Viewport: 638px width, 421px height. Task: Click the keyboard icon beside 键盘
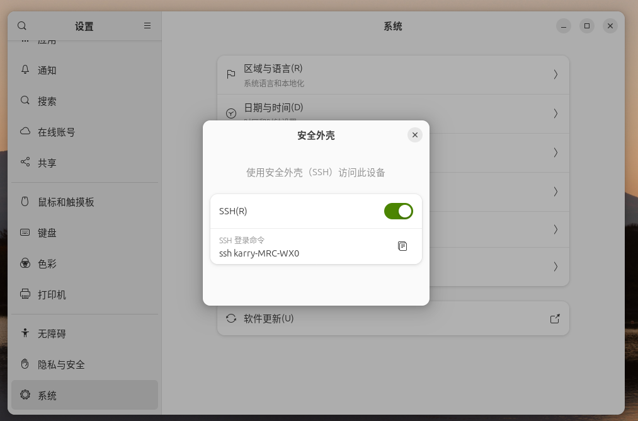(x=25, y=233)
